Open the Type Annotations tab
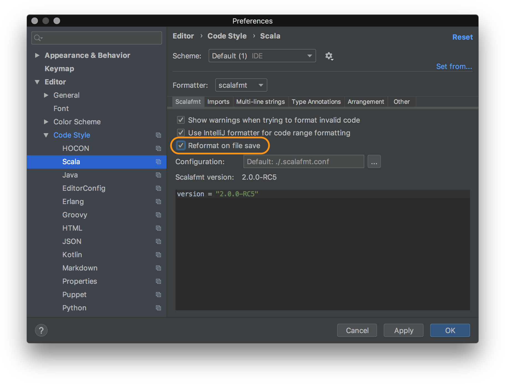 (316, 102)
